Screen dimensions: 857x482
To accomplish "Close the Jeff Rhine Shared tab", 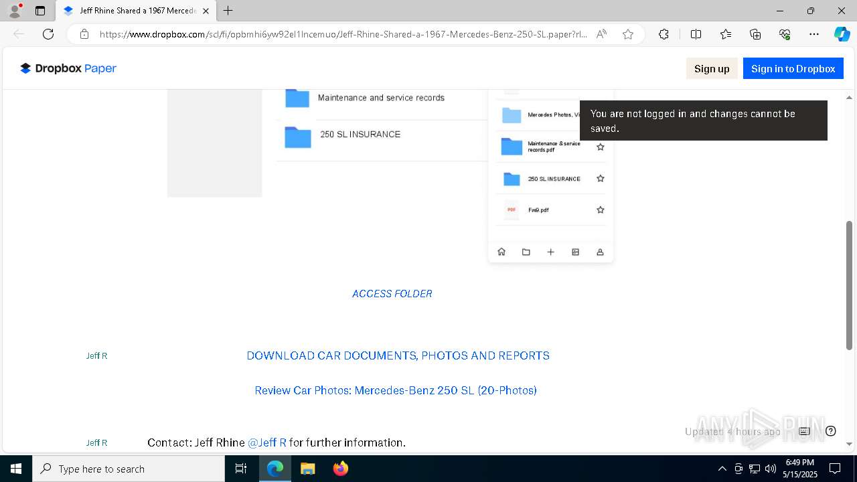I will 206,11.
